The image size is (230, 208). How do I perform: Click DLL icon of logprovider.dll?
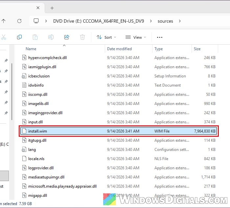24,168
